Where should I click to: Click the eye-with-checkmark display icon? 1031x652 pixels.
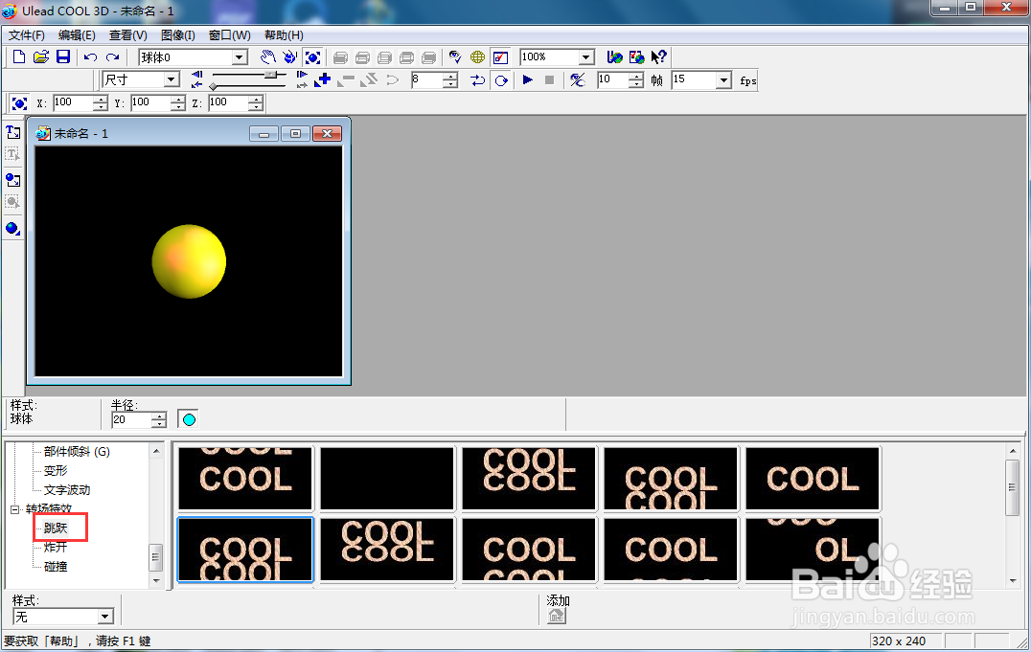(x=455, y=57)
